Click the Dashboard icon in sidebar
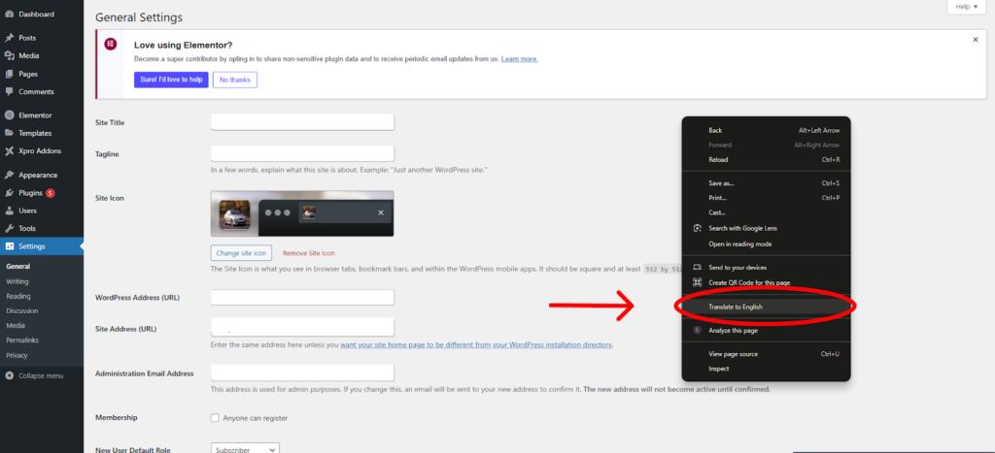Image resolution: width=995 pixels, height=453 pixels. click(10, 15)
